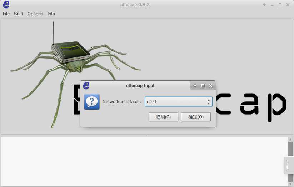
Task: Close the ettercap Input dialog
Action: [211, 86]
